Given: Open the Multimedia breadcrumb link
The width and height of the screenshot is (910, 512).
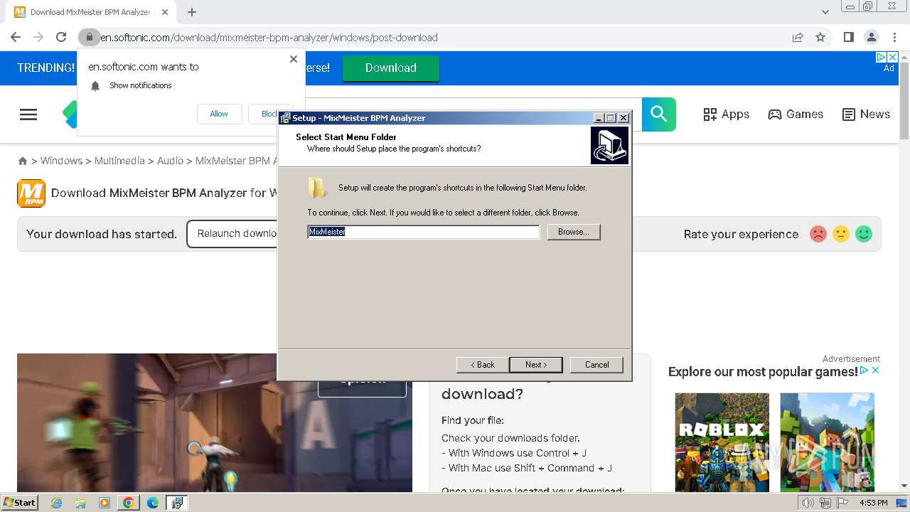Looking at the screenshot, I should pos(119,161).
